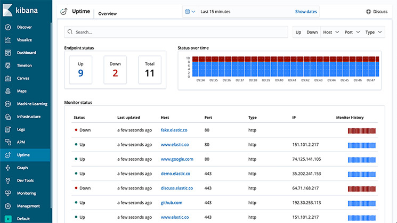Screen dimensions: 397x223
Task: Open the demo.elastic.co host link
Action: pyautogui.click(x=175, y=174)
